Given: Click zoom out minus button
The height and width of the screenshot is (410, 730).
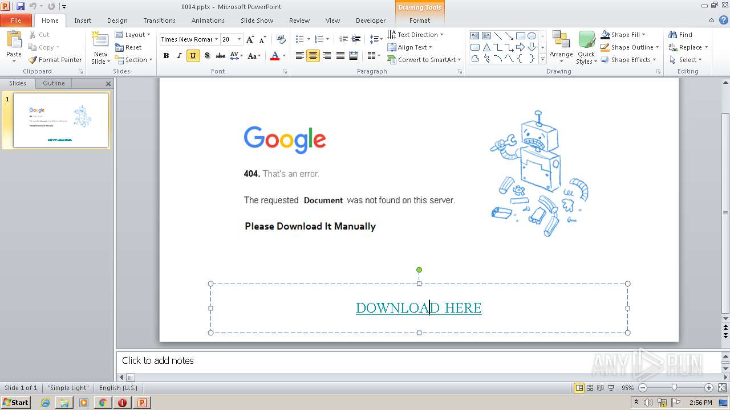Looking at the screenshot, I should [x=643, y=388].
